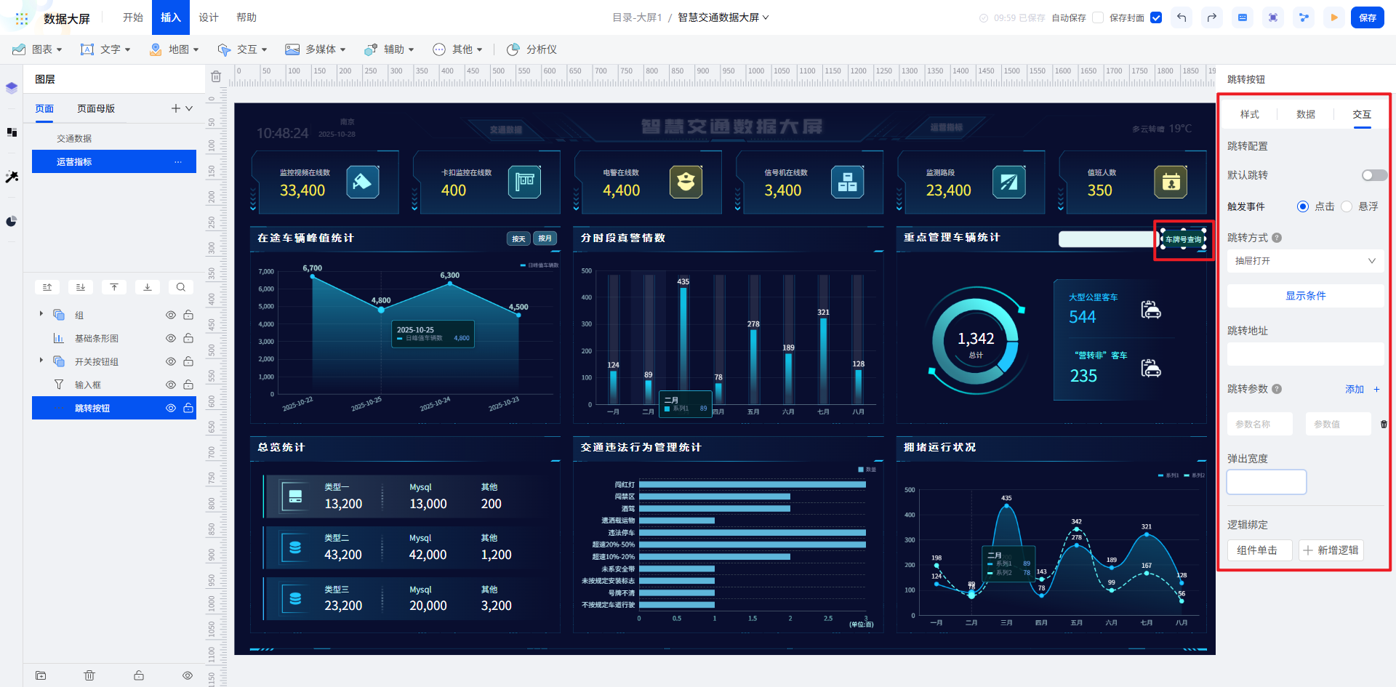
Task: Click the redo arrow icon
Action: (x=1211, y=17)
